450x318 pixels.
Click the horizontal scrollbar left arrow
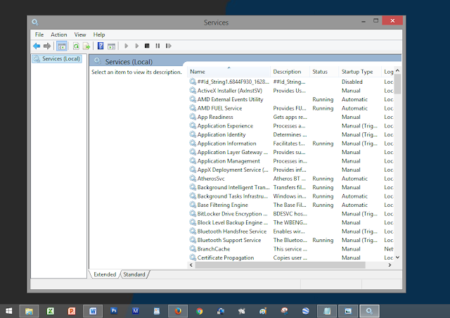point(191,265)
